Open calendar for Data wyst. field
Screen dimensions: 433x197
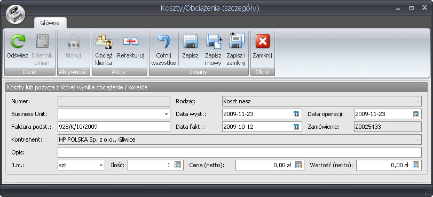pos(296,114)
